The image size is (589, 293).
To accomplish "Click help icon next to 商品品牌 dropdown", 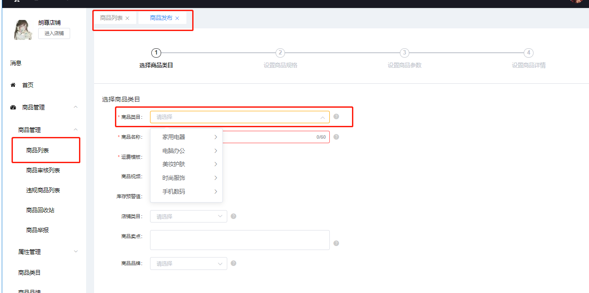I will [x=233, y=263].
